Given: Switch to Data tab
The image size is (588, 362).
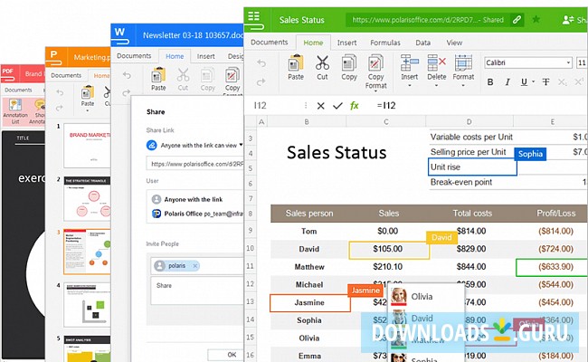Looking at the screenshot, I should coord(422,43).
